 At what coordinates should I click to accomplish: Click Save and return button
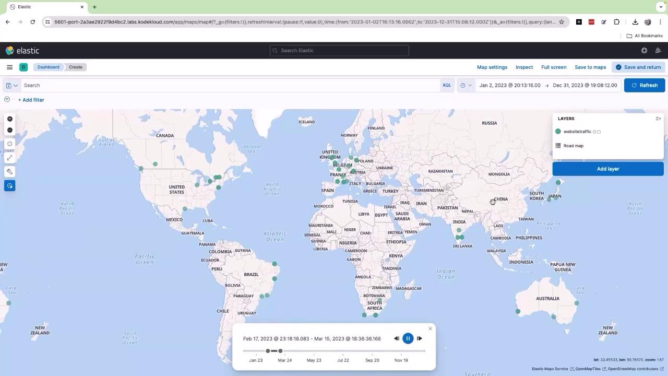638,67
